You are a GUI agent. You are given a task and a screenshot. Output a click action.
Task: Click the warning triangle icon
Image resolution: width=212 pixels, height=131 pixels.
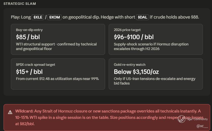(10, 112)
